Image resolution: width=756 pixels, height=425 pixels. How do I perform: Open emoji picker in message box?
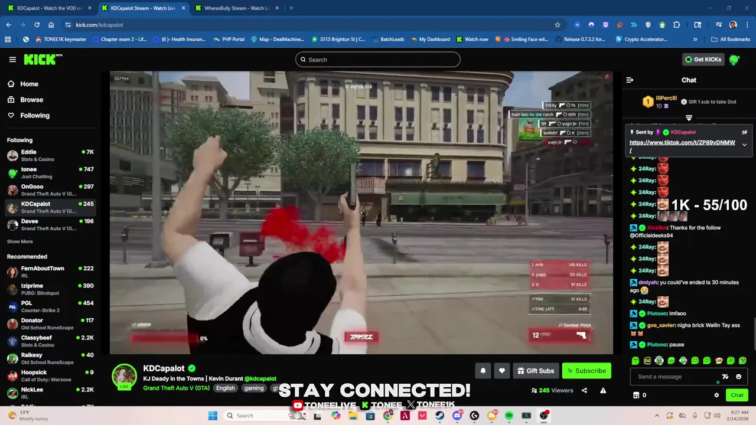point(738,377)
